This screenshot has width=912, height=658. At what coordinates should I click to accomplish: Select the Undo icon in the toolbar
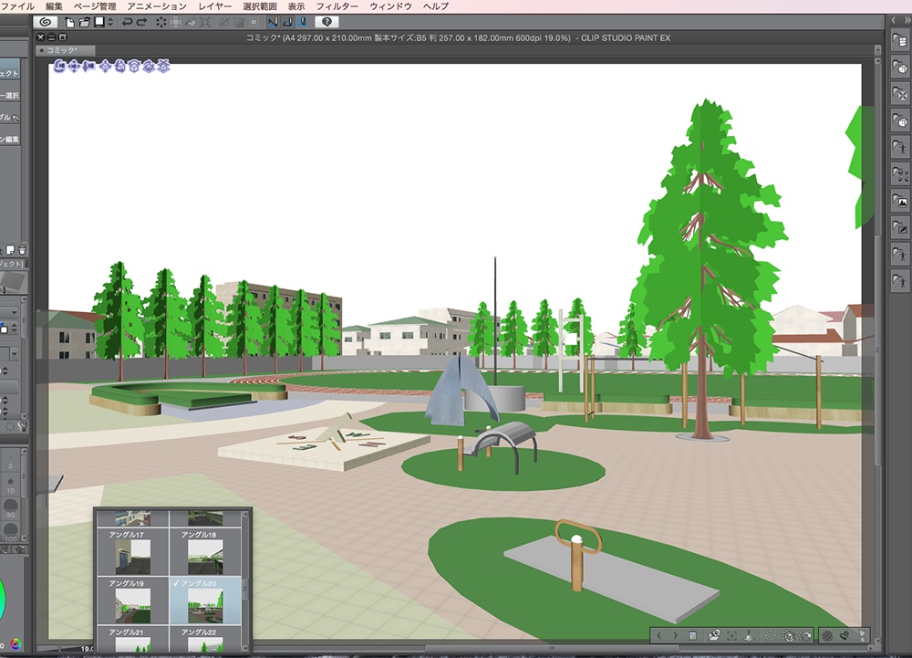(x=128, y=23)
